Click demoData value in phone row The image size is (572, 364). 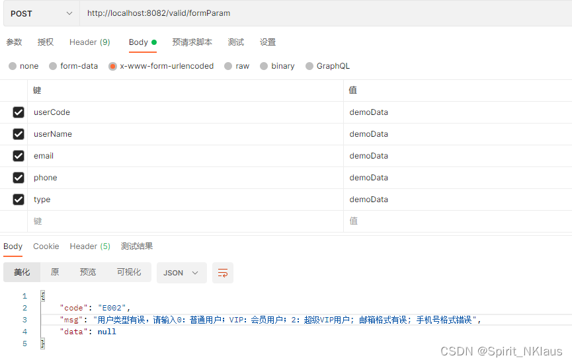368,178
